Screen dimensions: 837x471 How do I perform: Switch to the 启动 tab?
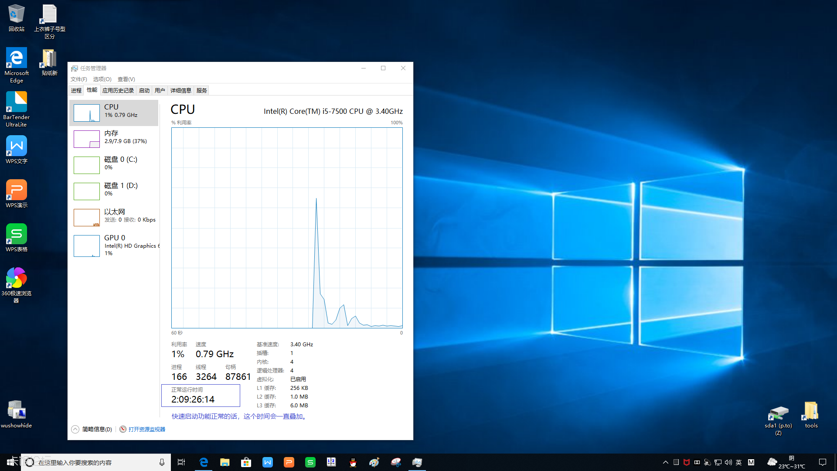(144, 90)
